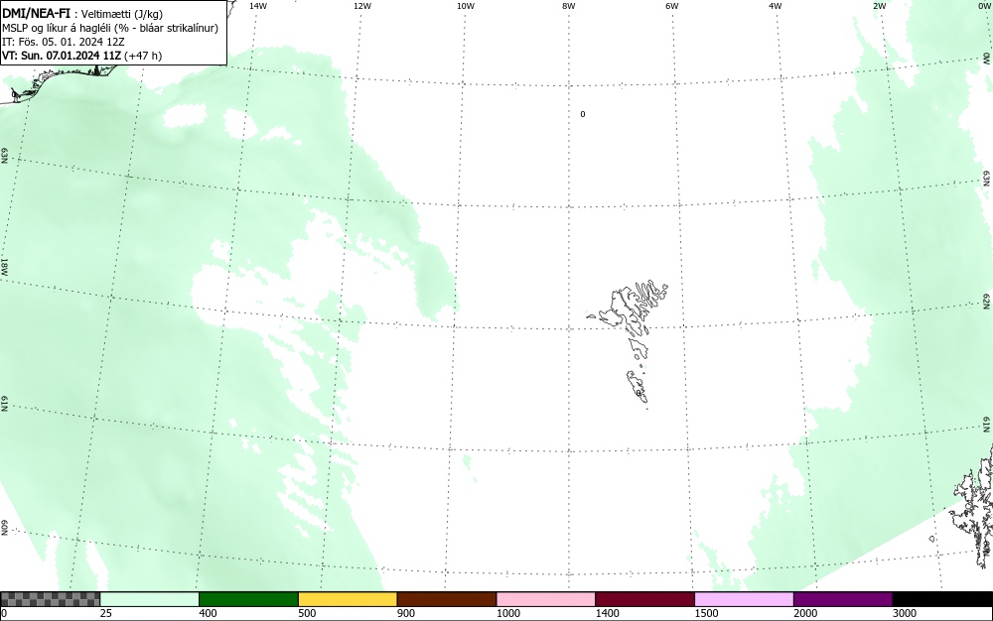Viewport: 993px width, 621px height.
Task: Click the 'VT: Sun. 07.01.2024 11Z' line
Action: pyautogui.click(x=62, y=56)
